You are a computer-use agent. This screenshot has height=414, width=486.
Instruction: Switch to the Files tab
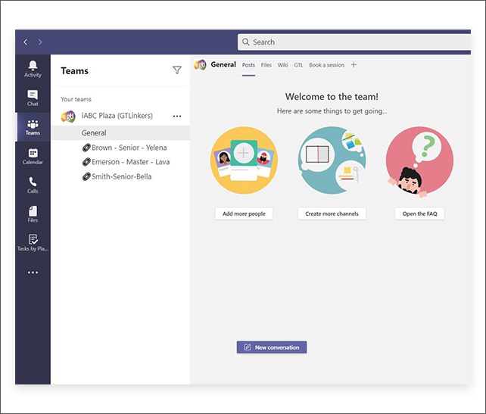[x=266, y=65]
